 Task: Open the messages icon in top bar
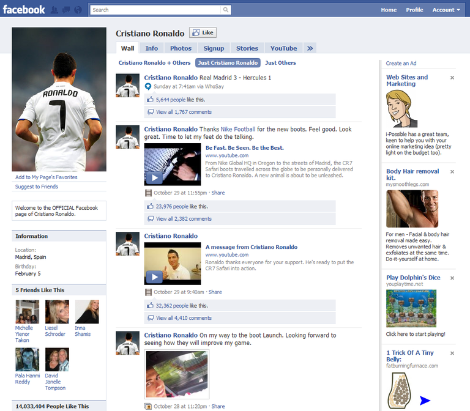[66, 10]
